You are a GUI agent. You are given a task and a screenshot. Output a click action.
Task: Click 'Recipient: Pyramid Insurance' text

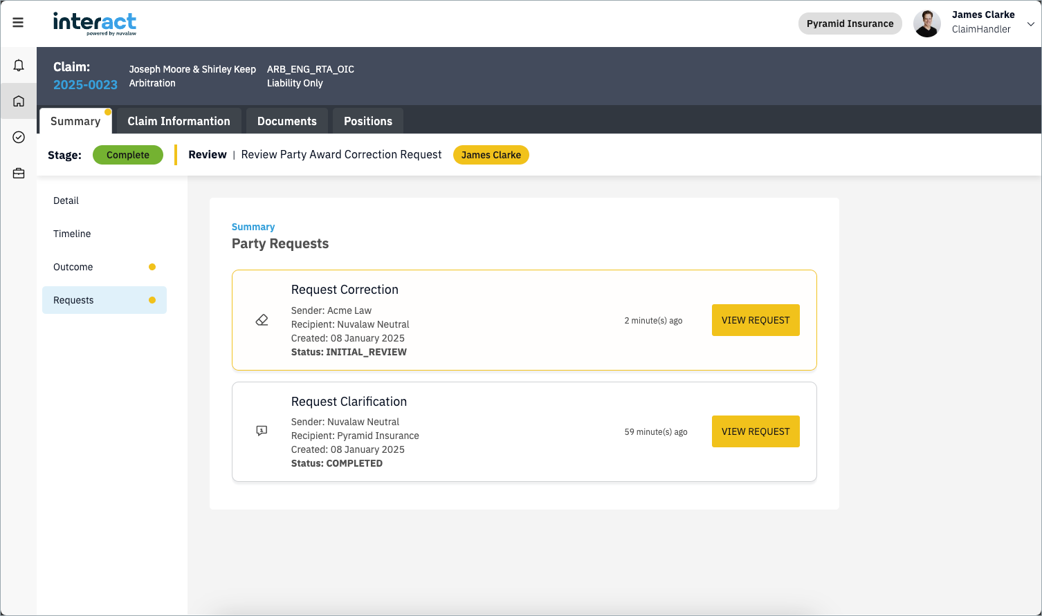[355, 436]
